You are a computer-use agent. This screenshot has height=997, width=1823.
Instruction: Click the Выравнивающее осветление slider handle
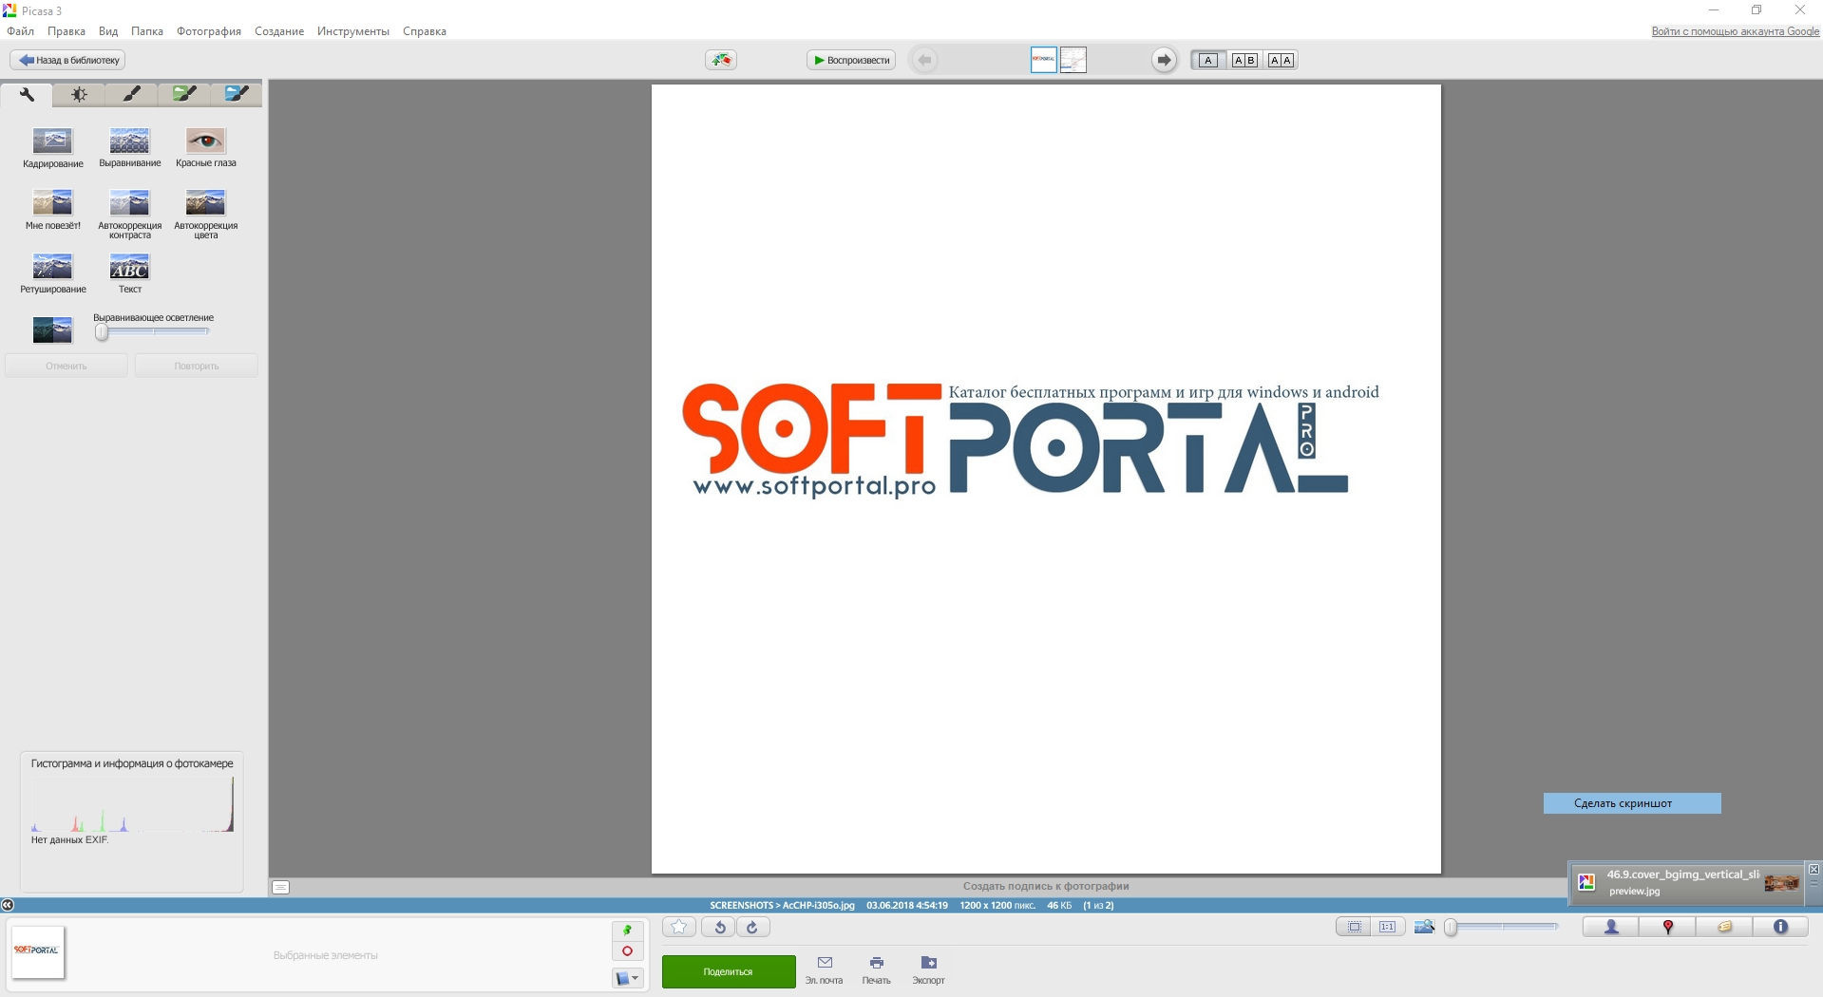[102, 331]
